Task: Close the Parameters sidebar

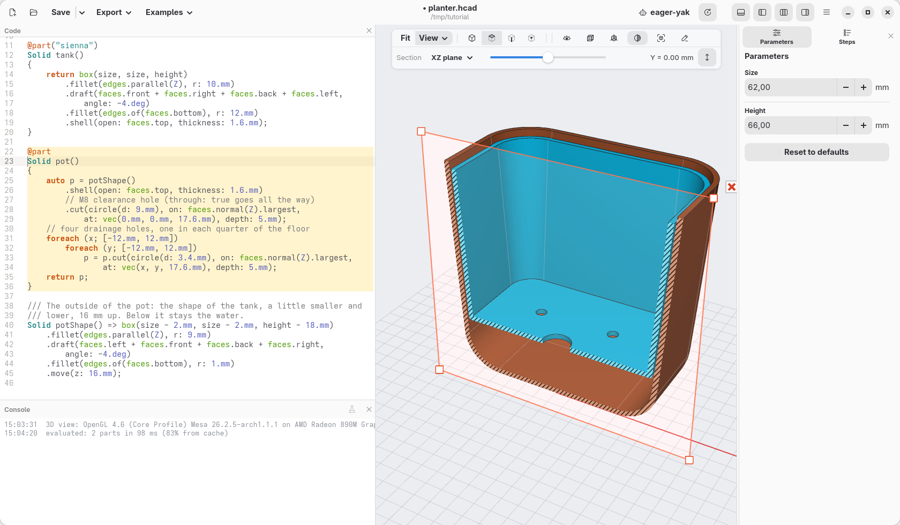Action: [891, 36]
